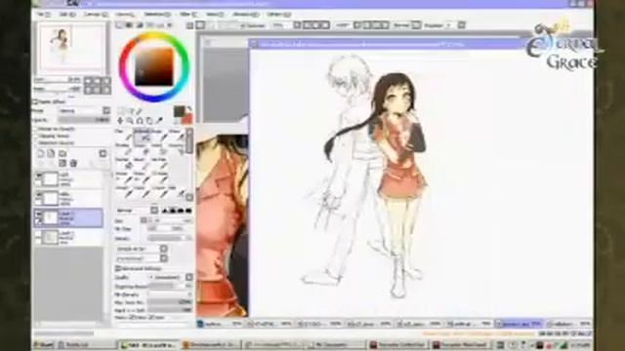
Task: Show the bottom hidden layer
Action: [x=39, y=234]
